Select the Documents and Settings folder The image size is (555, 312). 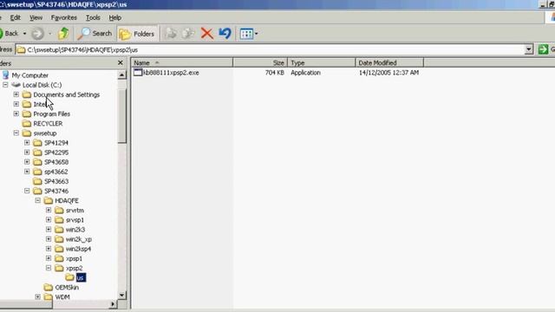click(67, 94)
